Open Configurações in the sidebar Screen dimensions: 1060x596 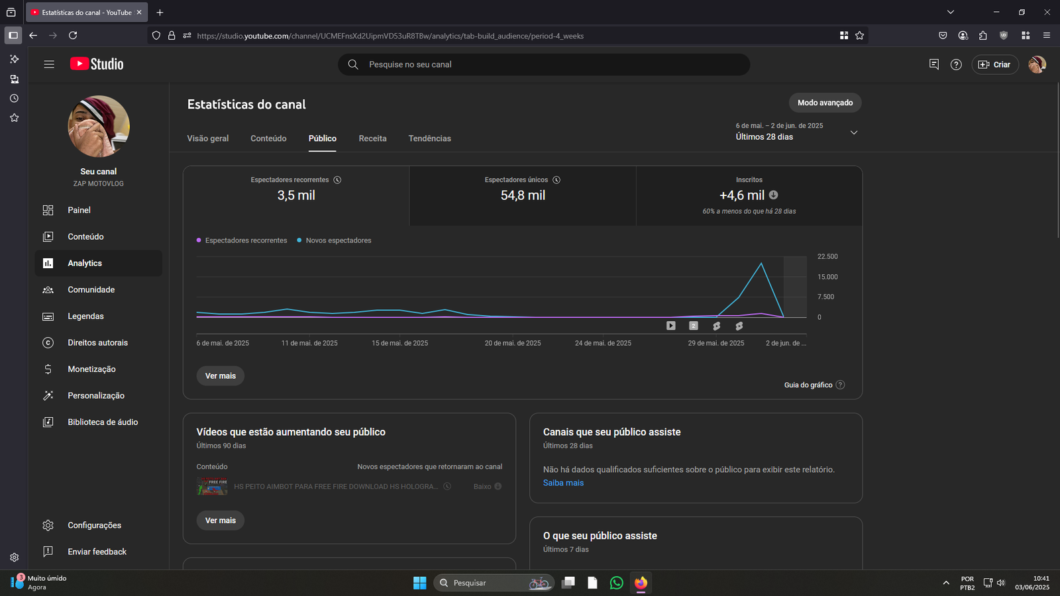(98, 525)
